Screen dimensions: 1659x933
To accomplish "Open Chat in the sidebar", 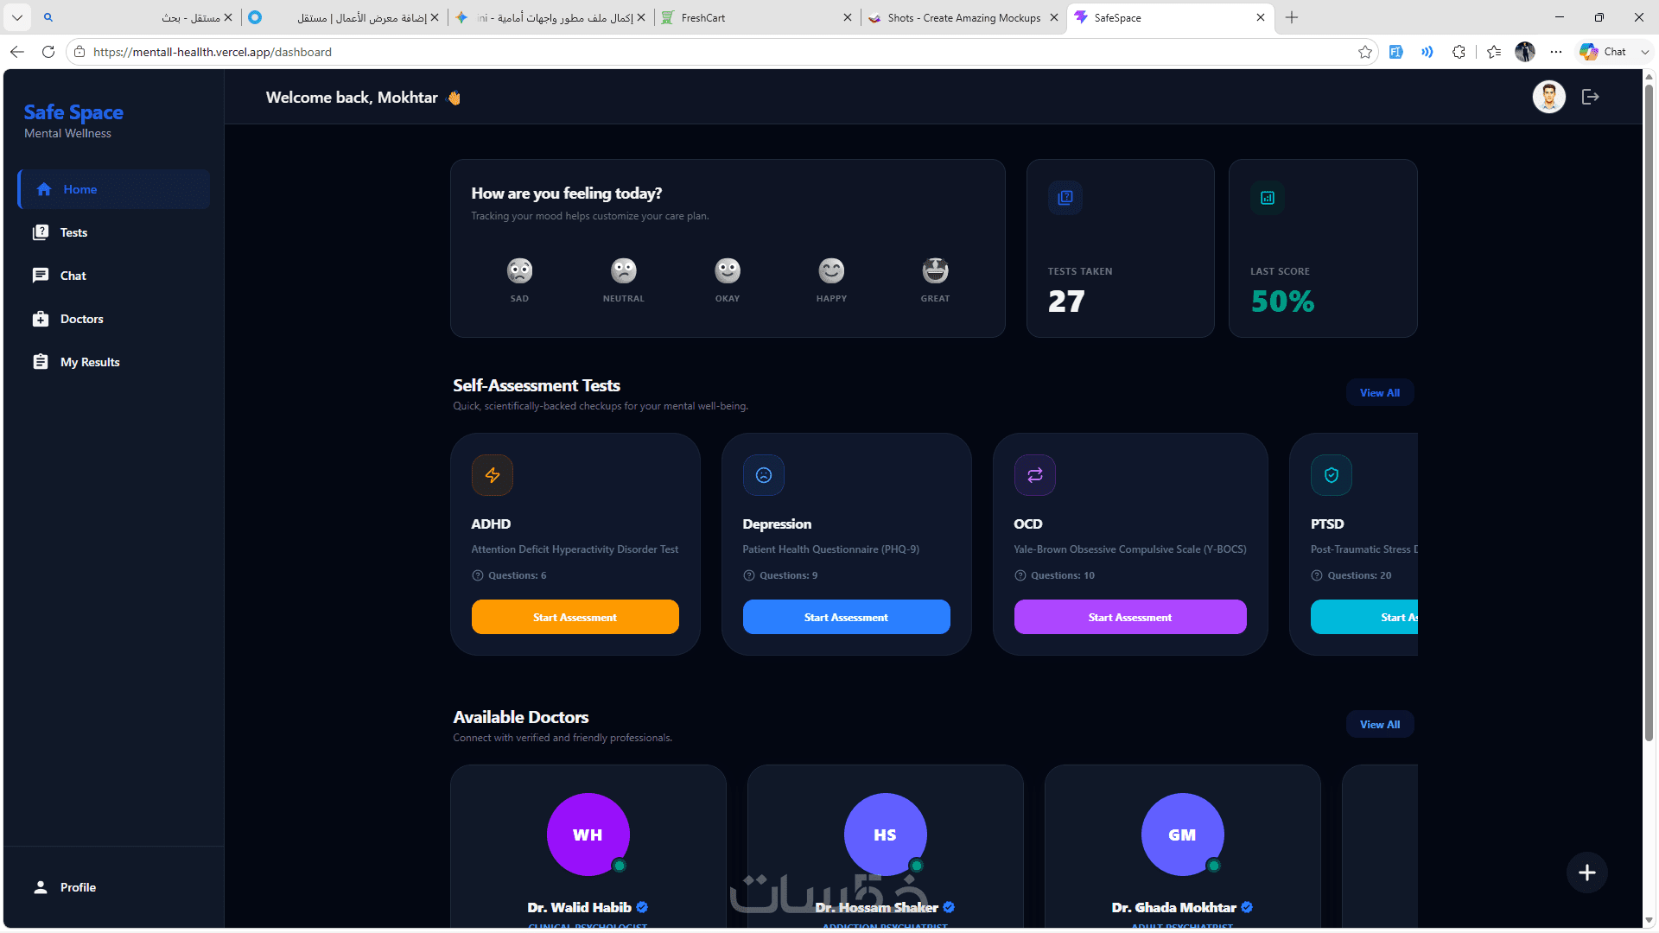I will (113, 276).
